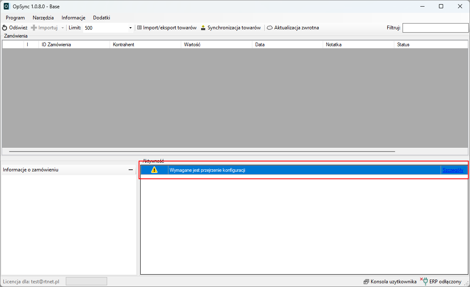470x287 pixels.
Task: Open the Dodatki menu
Action: [101, 18]
